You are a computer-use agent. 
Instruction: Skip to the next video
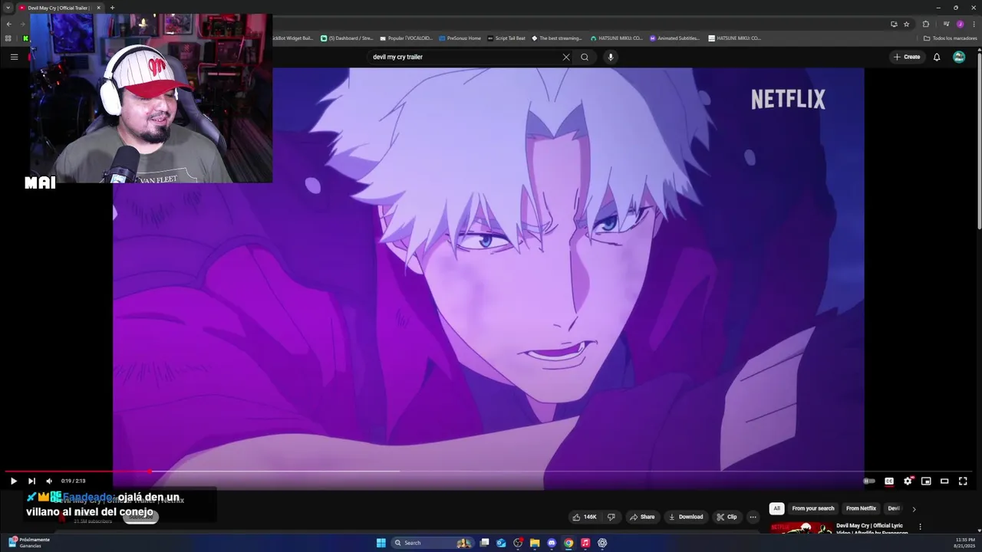pyautogui.click(x=31, y=481)
